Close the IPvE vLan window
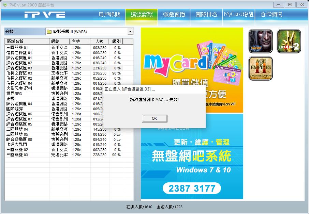Viewport: 309px width, 214px height. pos(301,5)
